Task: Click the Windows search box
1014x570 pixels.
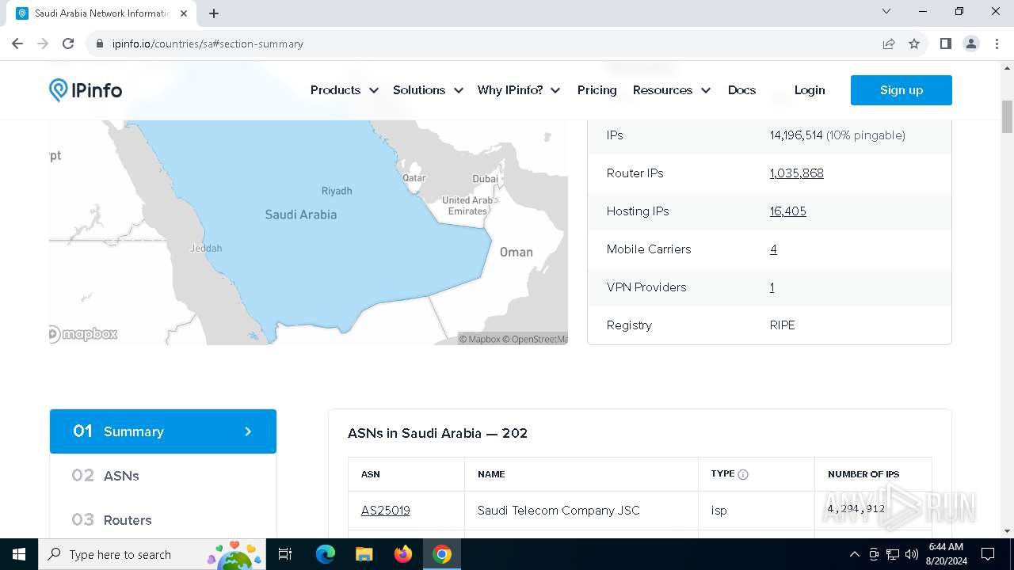Action: pos(151,554)
